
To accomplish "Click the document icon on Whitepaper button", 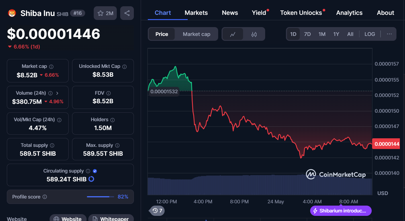I will [95, 219].
